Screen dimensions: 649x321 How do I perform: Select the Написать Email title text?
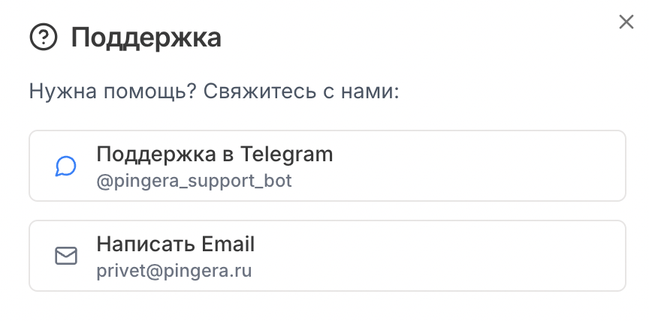176,244
